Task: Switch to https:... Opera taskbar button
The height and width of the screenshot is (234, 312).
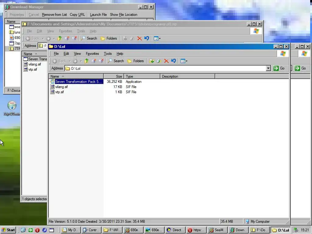Action: pos(196,230)
